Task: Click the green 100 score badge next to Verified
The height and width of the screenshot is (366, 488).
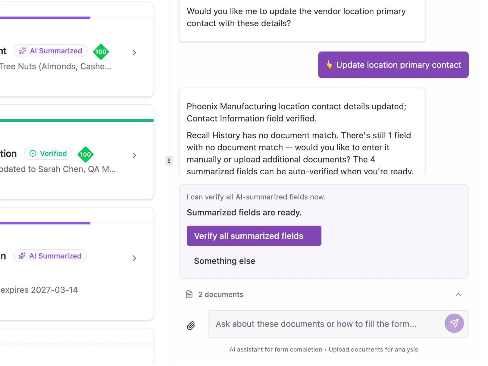Action: 86,155
